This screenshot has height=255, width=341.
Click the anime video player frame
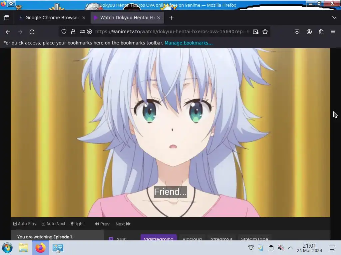coord(170,132)
